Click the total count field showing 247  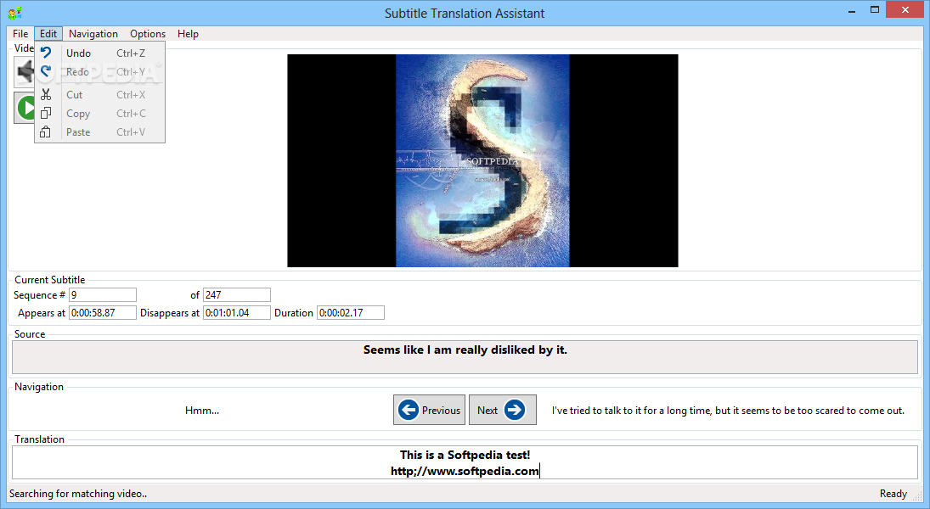237,295
